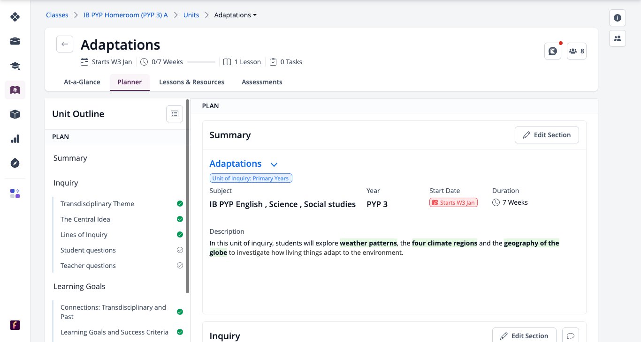This screenshot has height=342, width=641.
Task: Open the 3D cube sidebar icon
Action: coord(15,114)
